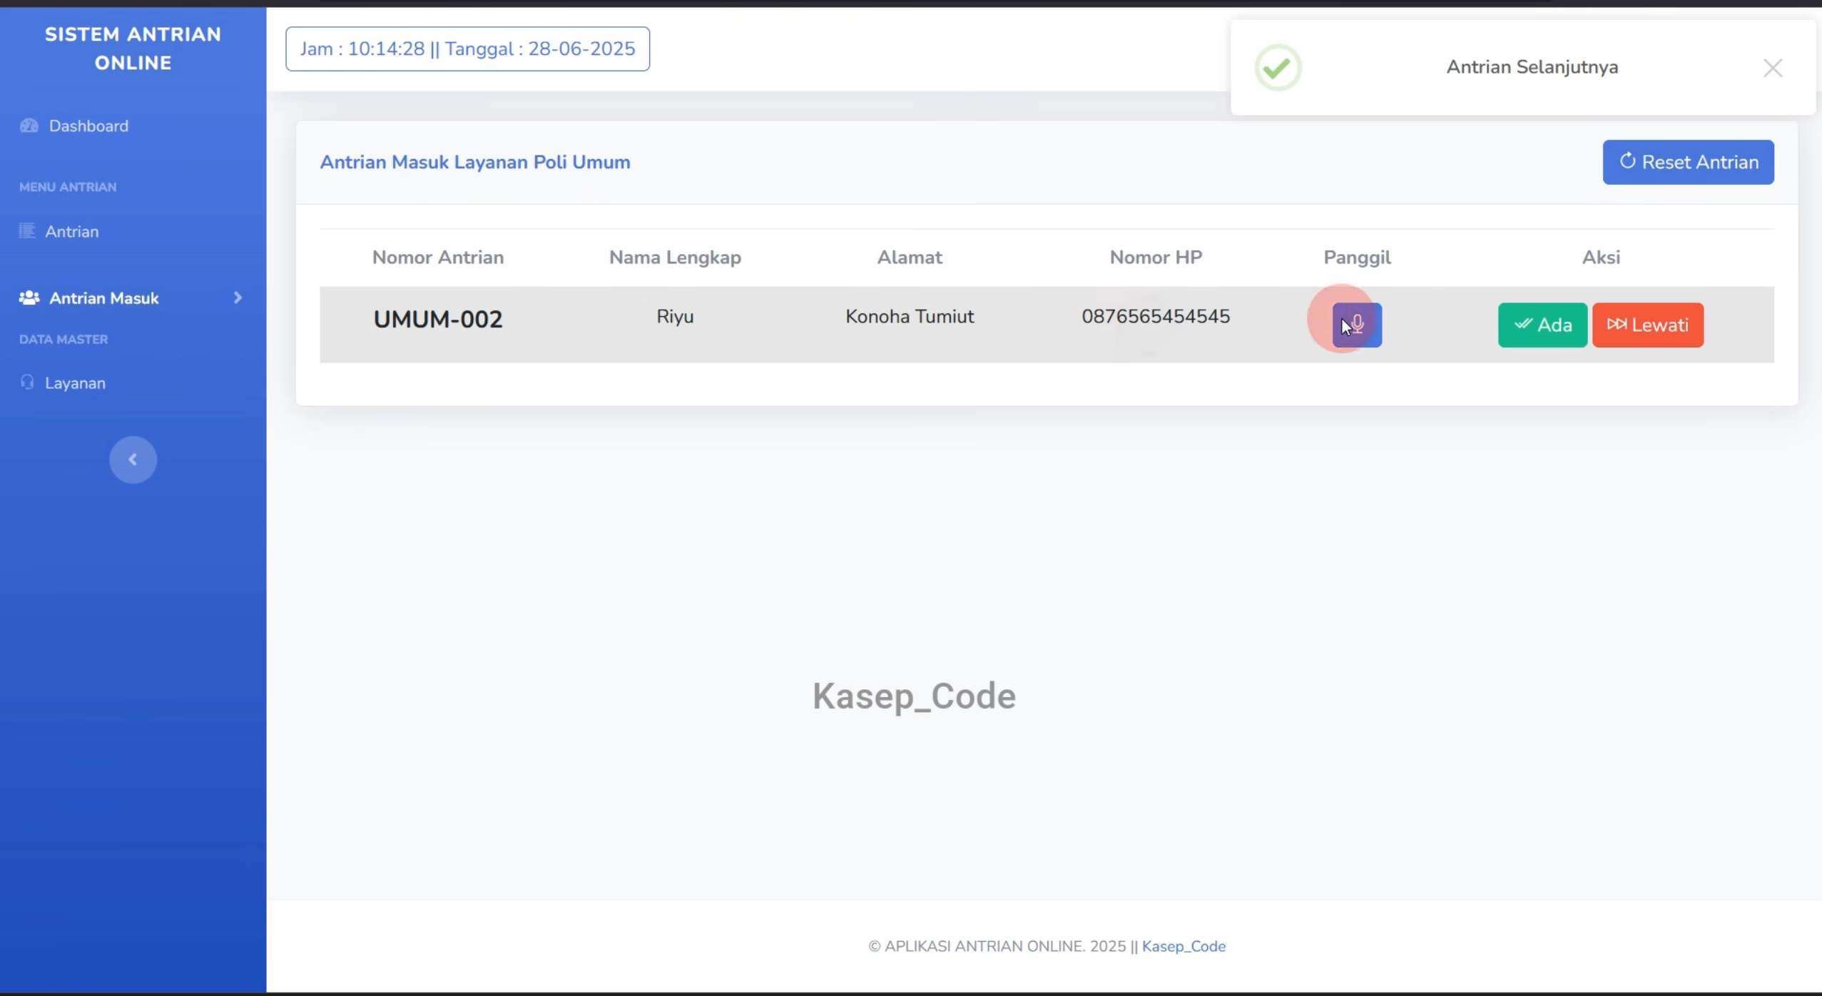Image resolution: width=1822 pixels, height=996 pixels.
Task: Click the Dashboard speedometer icon
Action: point(29,126)
